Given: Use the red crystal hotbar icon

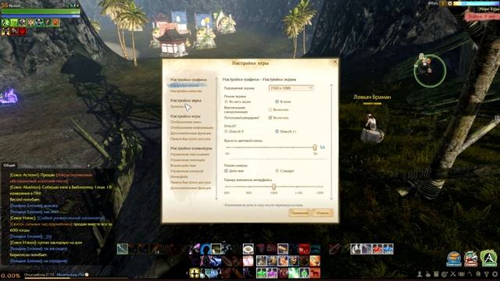Looking at the screenshot, I should (377, 249).
